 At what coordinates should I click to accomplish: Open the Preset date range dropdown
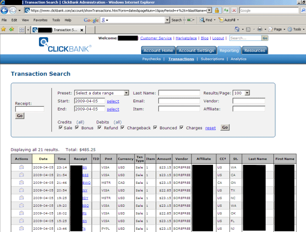[x=126, y=93]
